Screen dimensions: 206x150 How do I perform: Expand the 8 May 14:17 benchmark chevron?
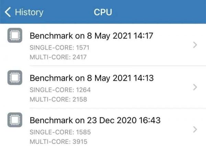point(195,45)
